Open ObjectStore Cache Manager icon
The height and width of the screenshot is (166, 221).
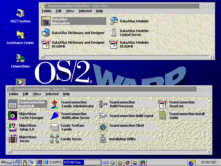click(x=12, y=116)
